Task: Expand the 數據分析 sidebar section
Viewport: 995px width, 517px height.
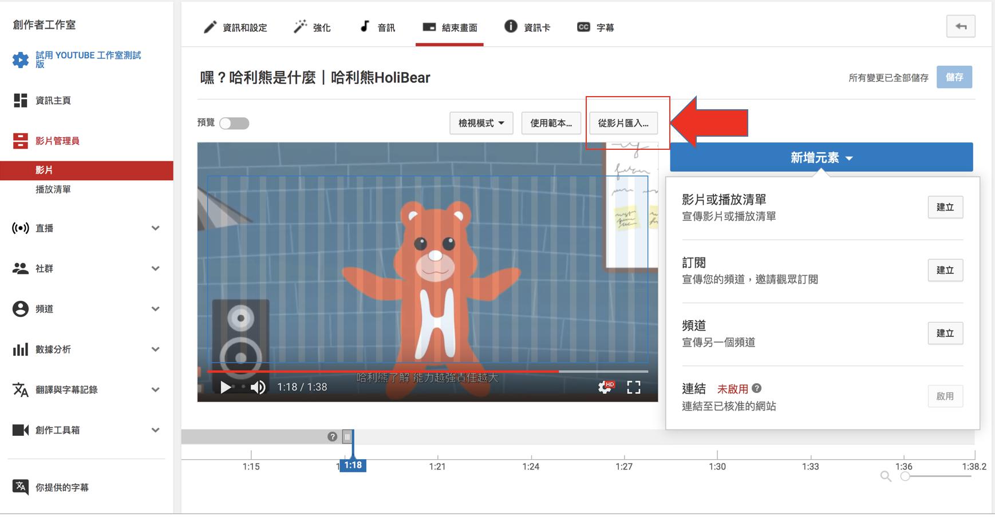Action: tap(155, 349)
